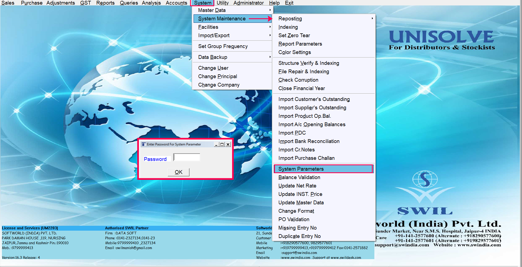Click the Password input field
This screenshot has height=267, width=522.
click(x=187, y=157)
